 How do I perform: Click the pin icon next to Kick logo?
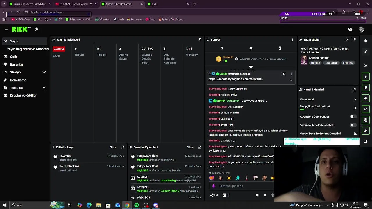tap(37, 29)
